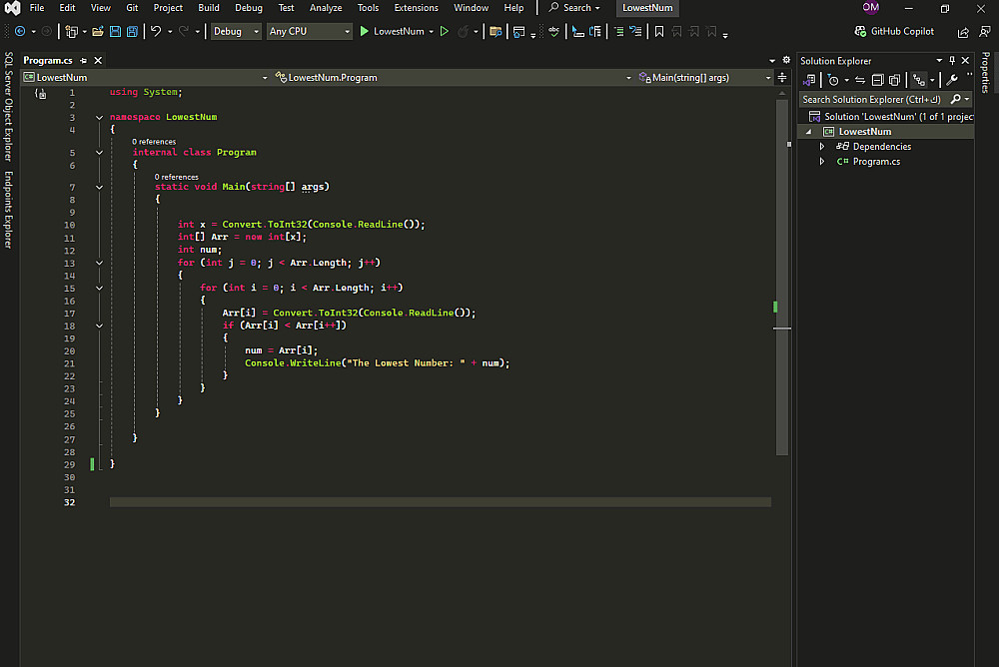
Task: Click the Save All toolbar icon
Action: [132, 31]
